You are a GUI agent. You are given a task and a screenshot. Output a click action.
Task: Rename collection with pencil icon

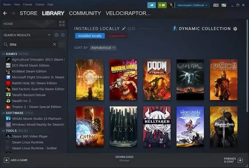pos(124,29)
